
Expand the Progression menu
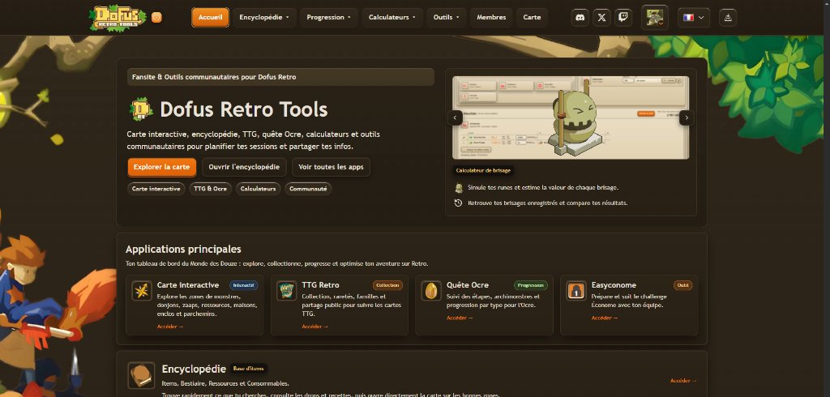click(329, 18)
